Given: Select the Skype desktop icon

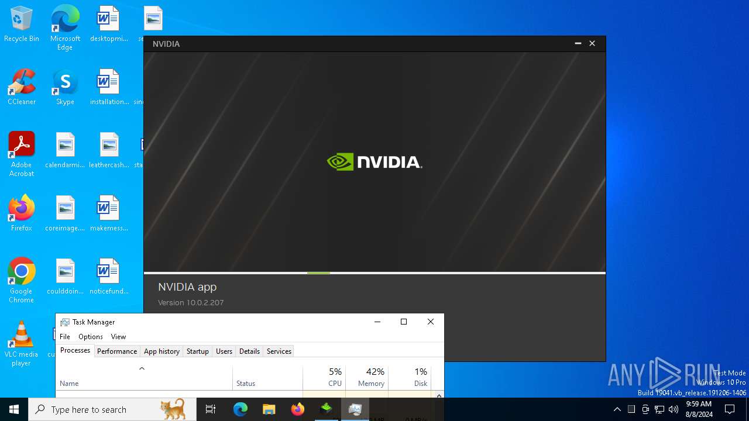Looking at the screenshot, I should pyautogui.click(x=65, y=88).
